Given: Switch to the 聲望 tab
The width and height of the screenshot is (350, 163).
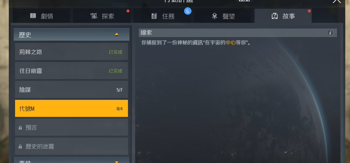Looking at the screenshot, I should point(224,16).
